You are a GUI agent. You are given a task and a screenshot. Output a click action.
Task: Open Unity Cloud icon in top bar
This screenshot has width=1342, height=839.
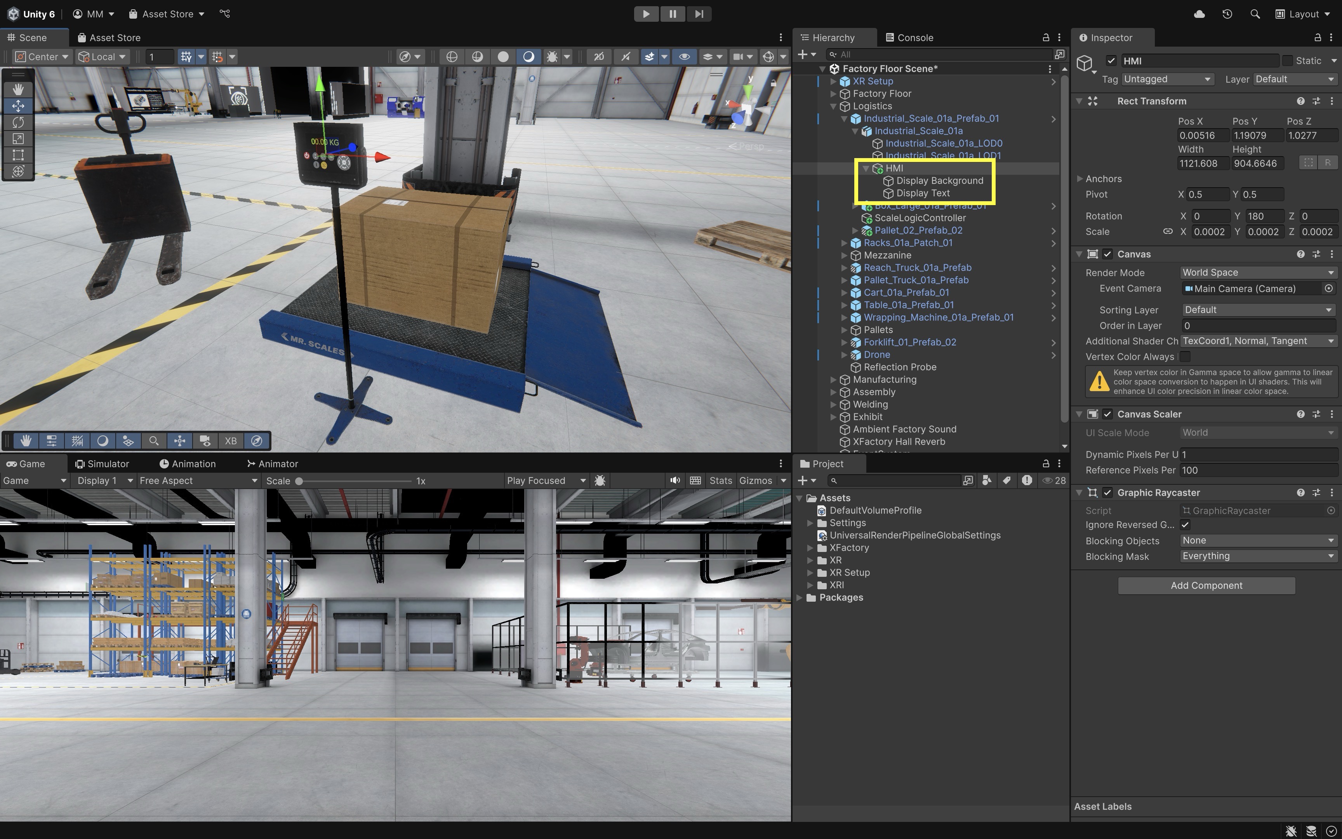[x=1199, y=14]
